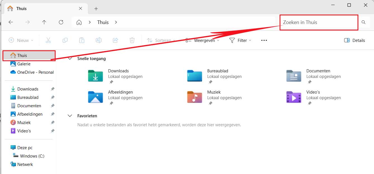Collapse the Favorieten section
Viewport: 374px width, 174px height.
(x=70, y=116)
